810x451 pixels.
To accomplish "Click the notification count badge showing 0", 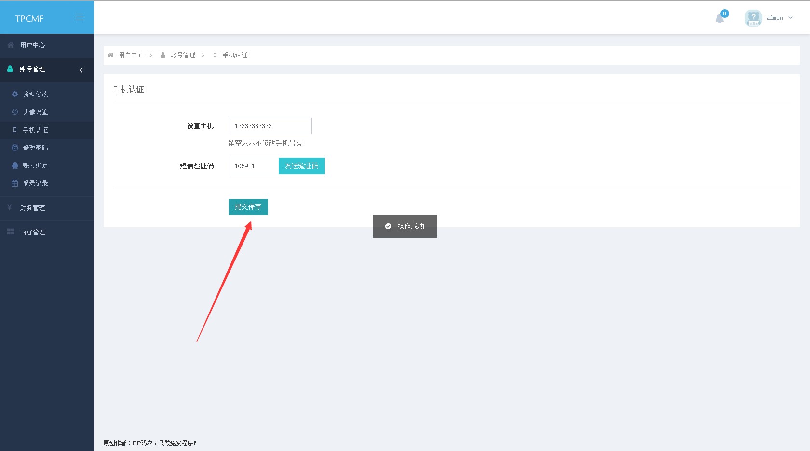I will tap(724, 14).
